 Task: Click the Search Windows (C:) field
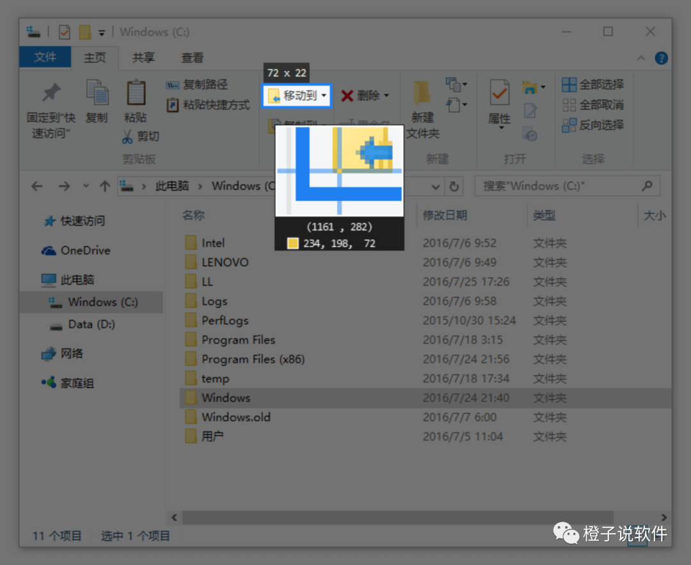click(567, 186)
